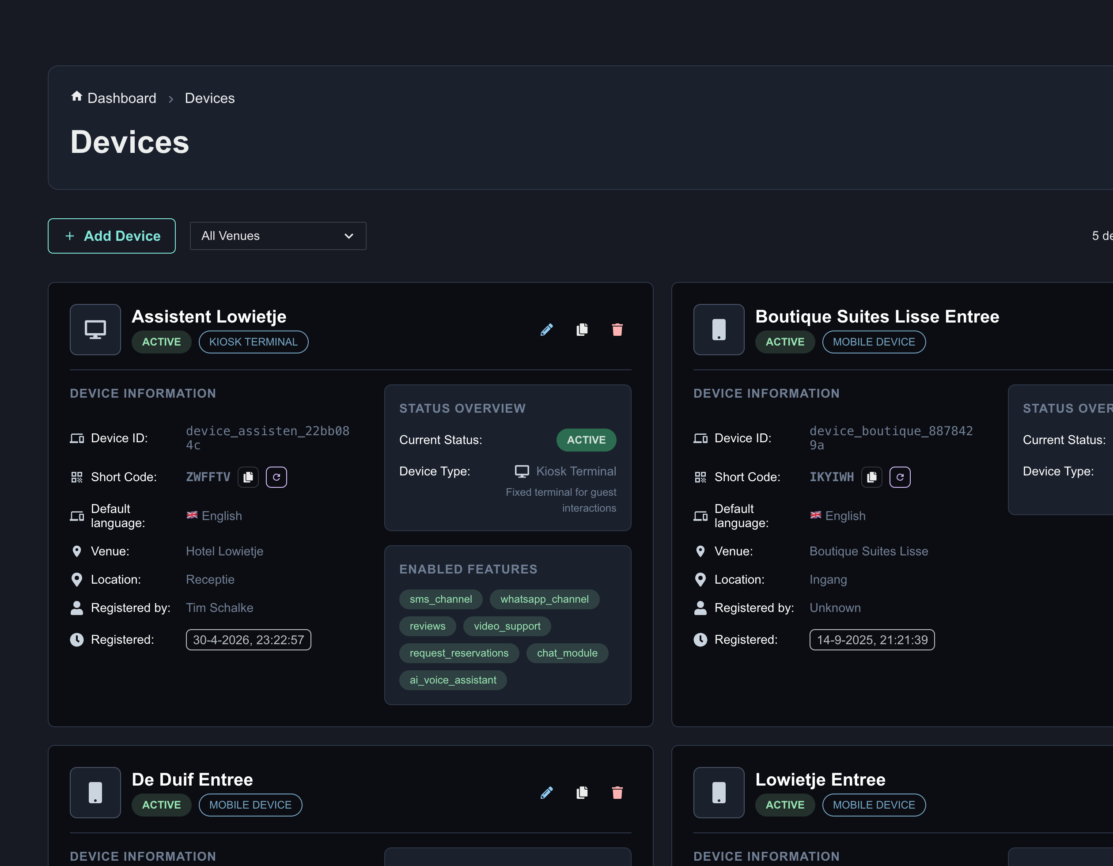This screenshot has width=1113, height=866.
Task: Click the Lowietje Entree card title
Action: coord(821,779)
